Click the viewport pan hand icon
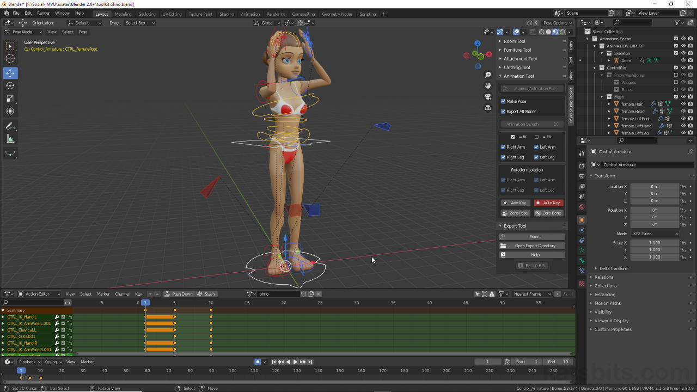Viewport: 697px width, 392px height. click(x=488, y=85)
